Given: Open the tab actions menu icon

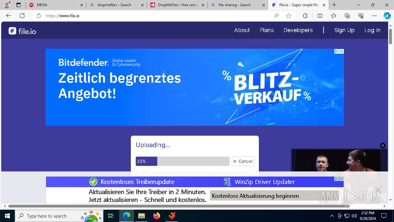Looking at the screenshot, I should click(x=18, y=5).
